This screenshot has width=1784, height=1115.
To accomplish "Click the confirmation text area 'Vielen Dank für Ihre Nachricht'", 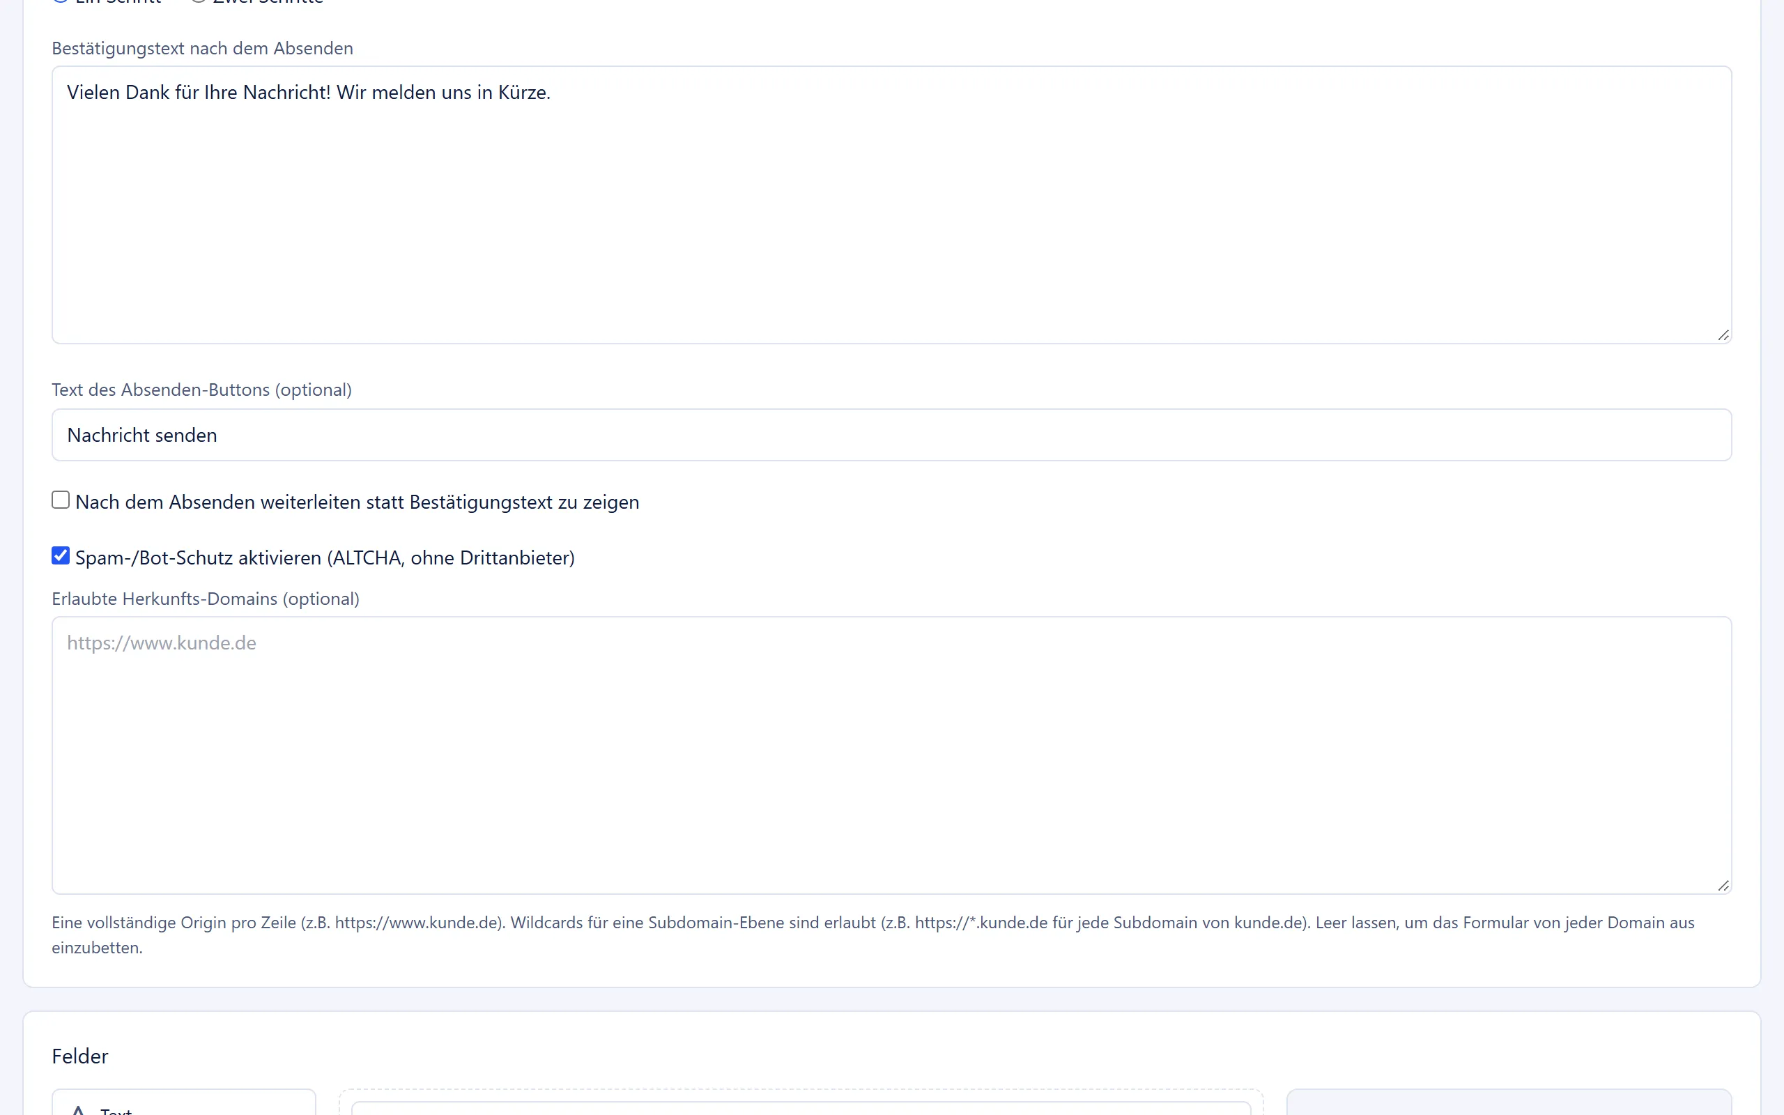I will [891, 205].
